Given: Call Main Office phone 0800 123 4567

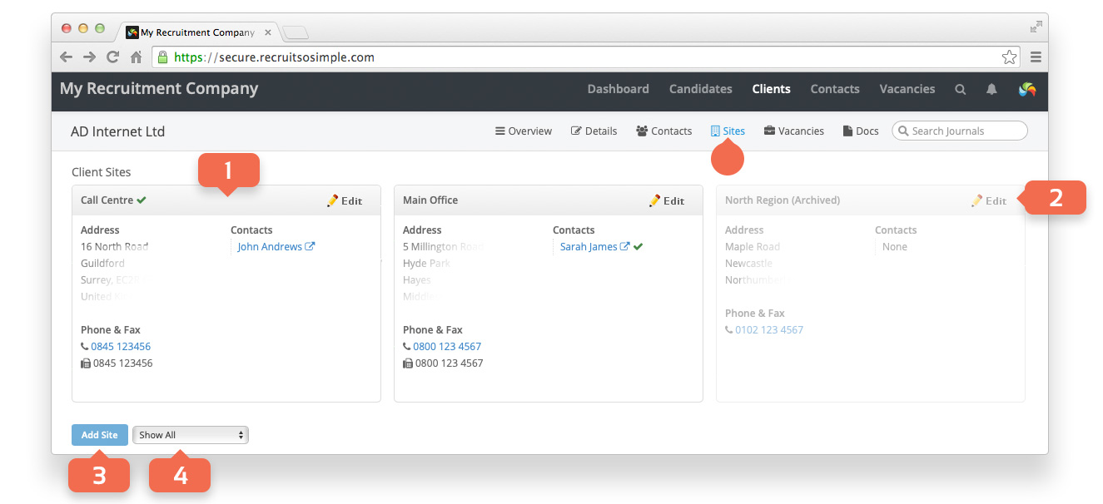Looking at the screenshot, I should tap(447, 347).
